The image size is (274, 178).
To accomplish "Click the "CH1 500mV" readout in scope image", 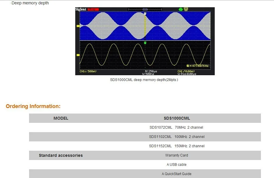I will (x=88, y=71).
